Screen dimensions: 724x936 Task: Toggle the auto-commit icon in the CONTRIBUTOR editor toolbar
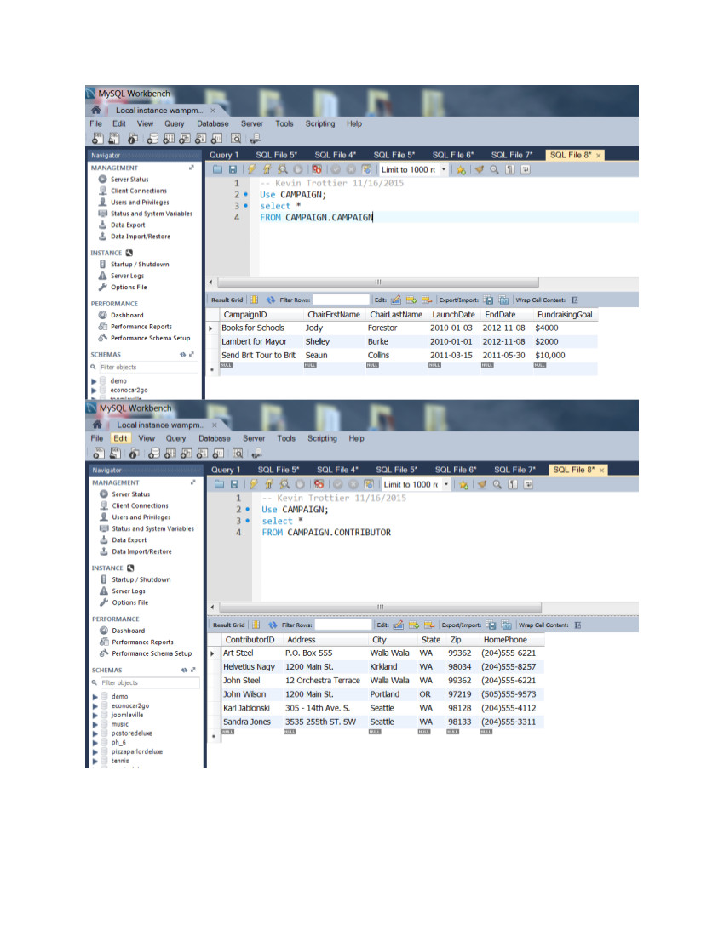367,484
